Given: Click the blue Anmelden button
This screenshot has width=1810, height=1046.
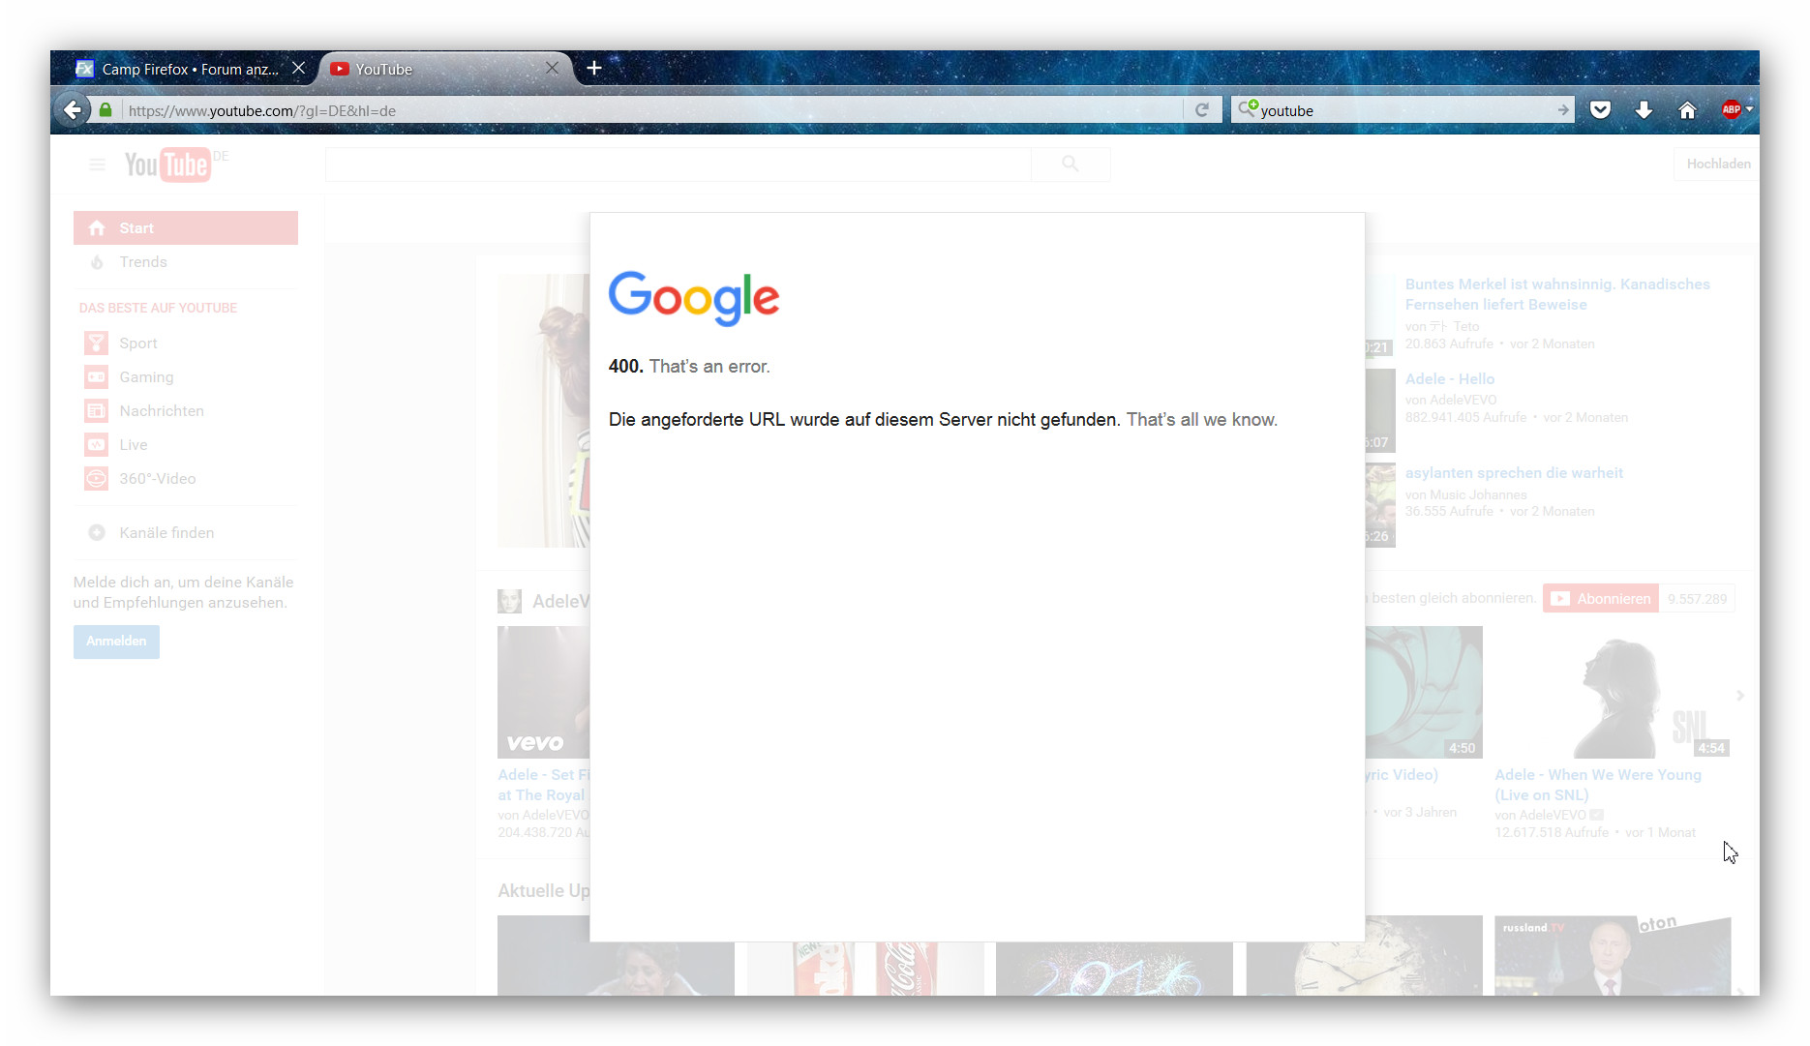Looking at the screenshot, I should [116, 641].
